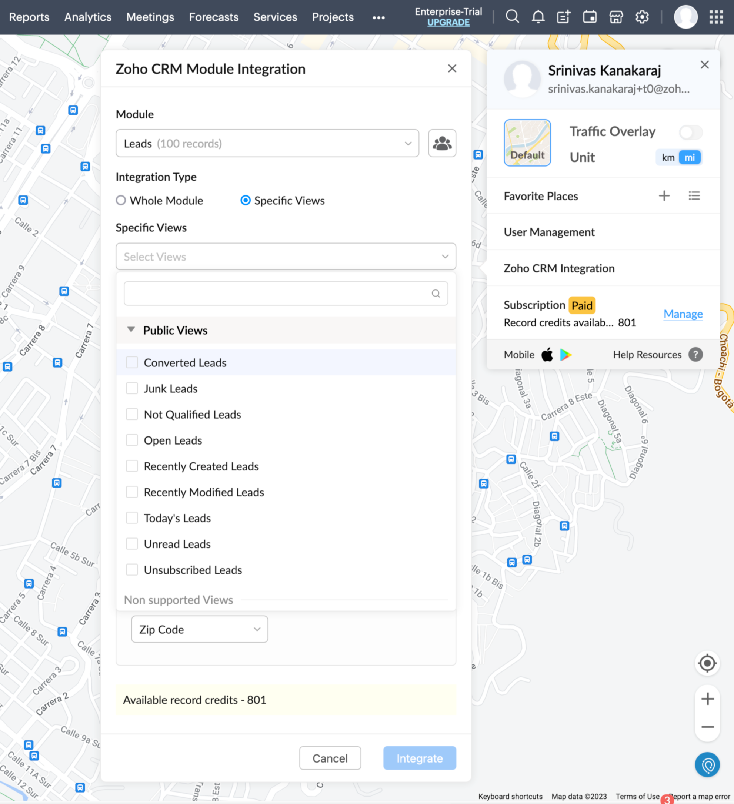734x804 pixels.
Task: Select the Whole Module radio button
Action: 121,200
